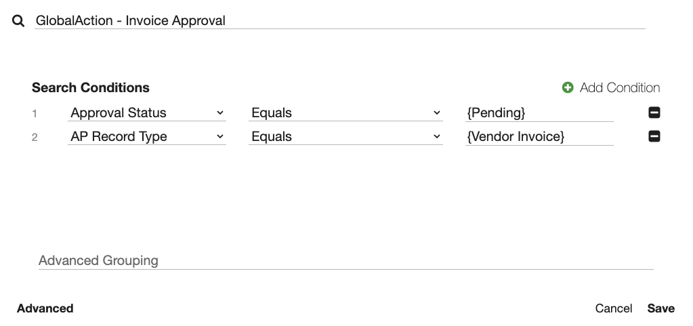The image size is (693, 326).
Task: Select condition row number 2
Action: 35,137
